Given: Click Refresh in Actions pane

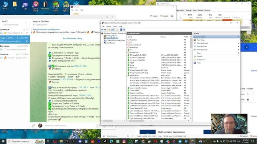Looking at the screenshot, I should [x=200, y=56].
